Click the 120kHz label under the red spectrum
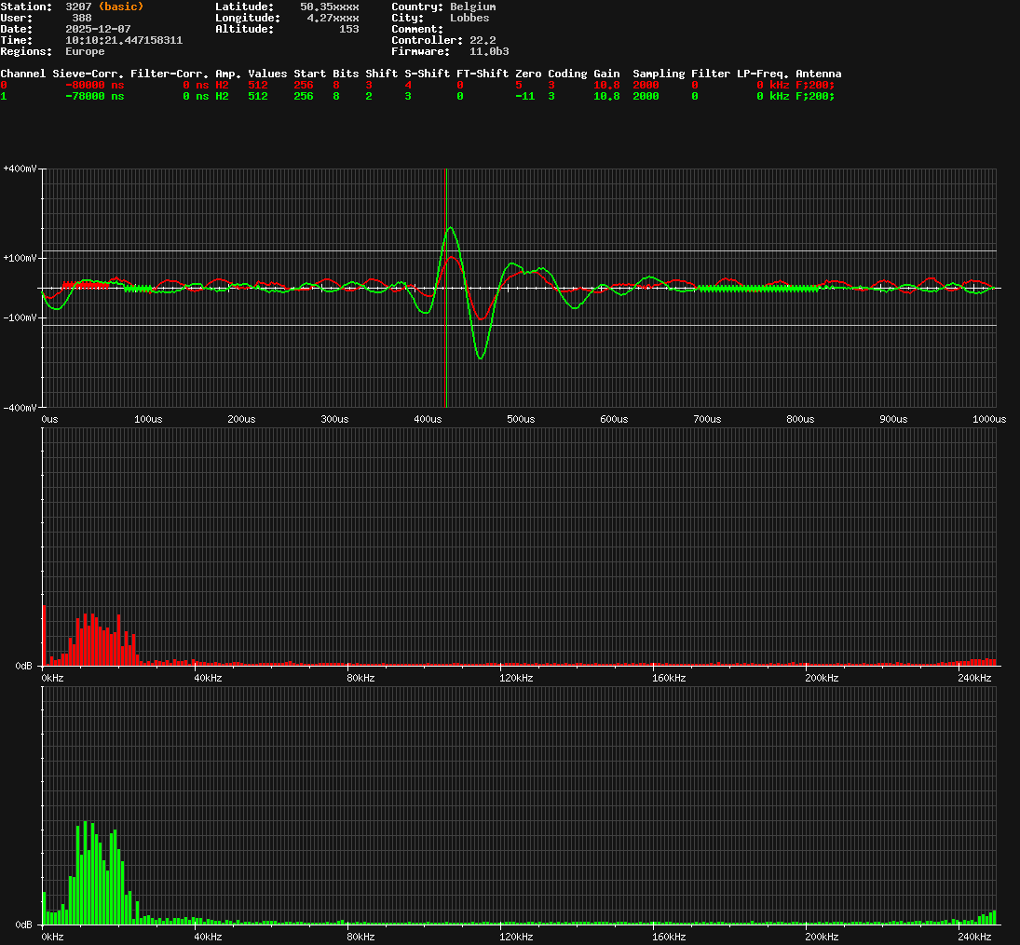1020x945 pixels. tap(514, 679)
